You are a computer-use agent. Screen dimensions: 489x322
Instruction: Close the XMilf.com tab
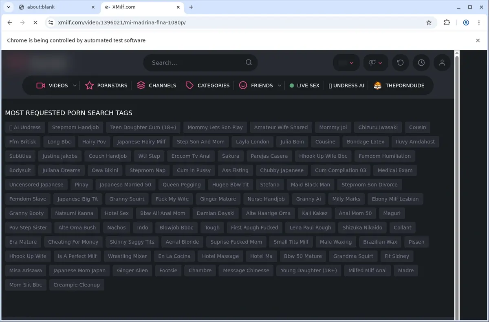[178, 7]
